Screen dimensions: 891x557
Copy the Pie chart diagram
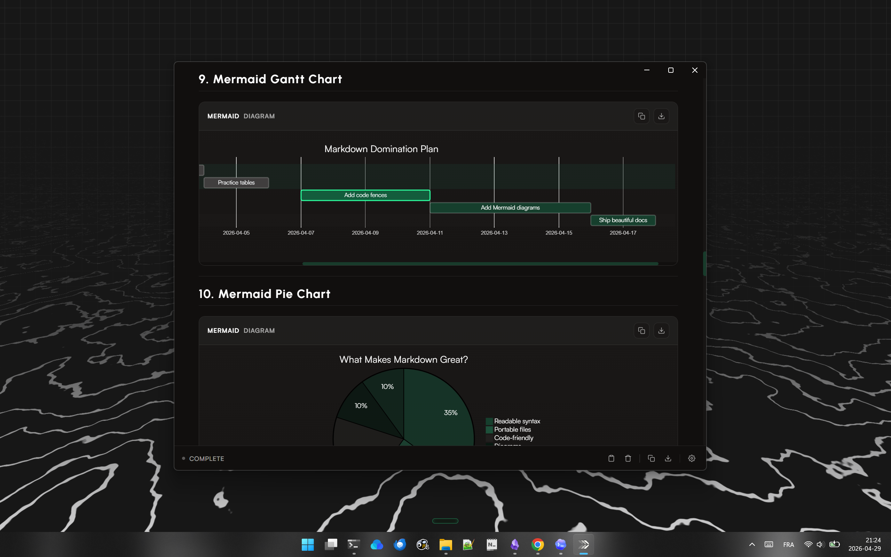[641, 330]
